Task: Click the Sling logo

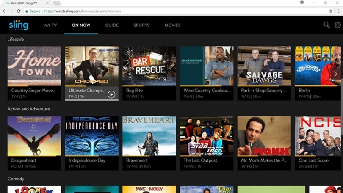Action: click(x=18, y=25)
